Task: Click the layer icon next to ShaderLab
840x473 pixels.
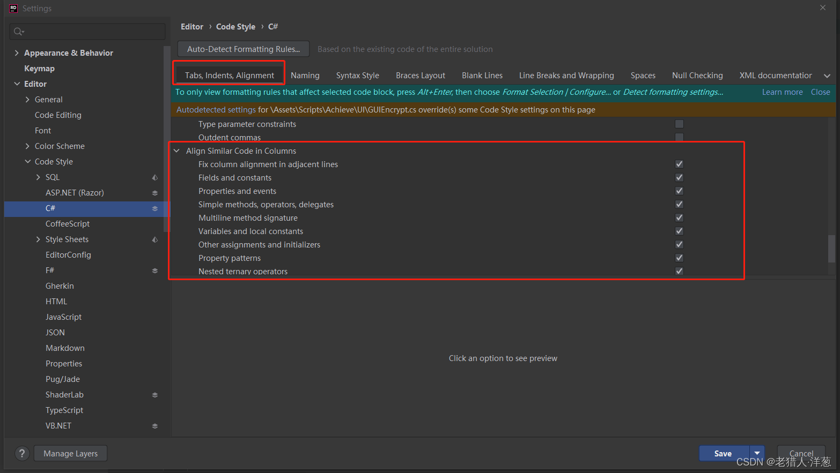Action: [154, 395]
